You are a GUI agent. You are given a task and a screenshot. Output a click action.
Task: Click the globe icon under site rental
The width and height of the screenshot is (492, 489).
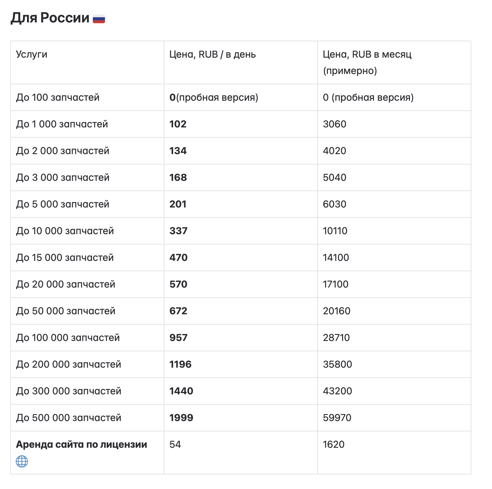pos(22,461)
